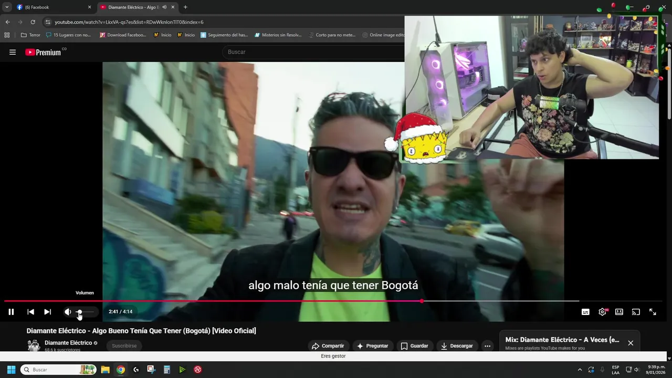The image size is (672, 378).
Task: Switch to the Facebook browser tab
Action: 52,7
